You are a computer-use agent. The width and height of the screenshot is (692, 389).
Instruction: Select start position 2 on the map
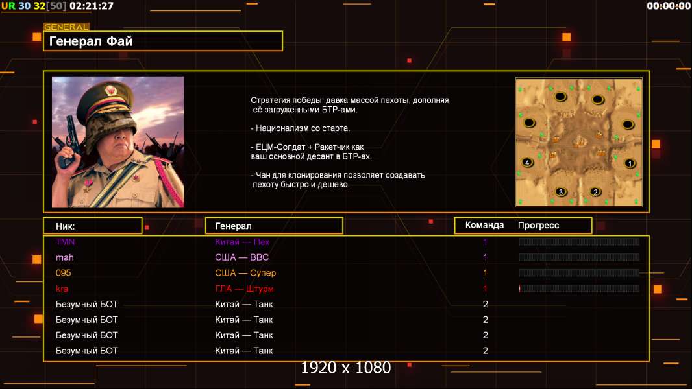tap(595, 192)
